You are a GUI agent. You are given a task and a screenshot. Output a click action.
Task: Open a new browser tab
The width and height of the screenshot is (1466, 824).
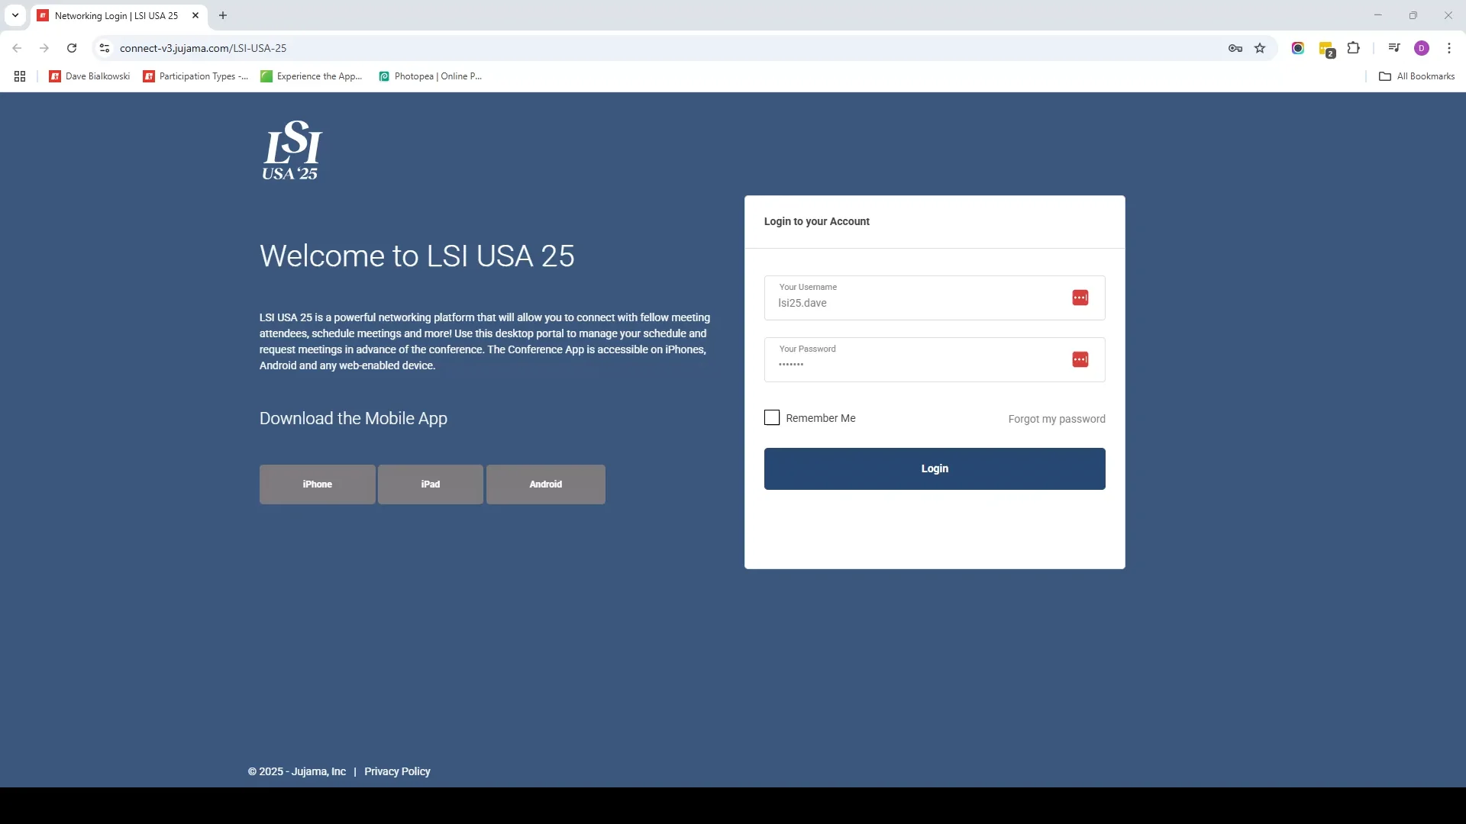point(223,15)
